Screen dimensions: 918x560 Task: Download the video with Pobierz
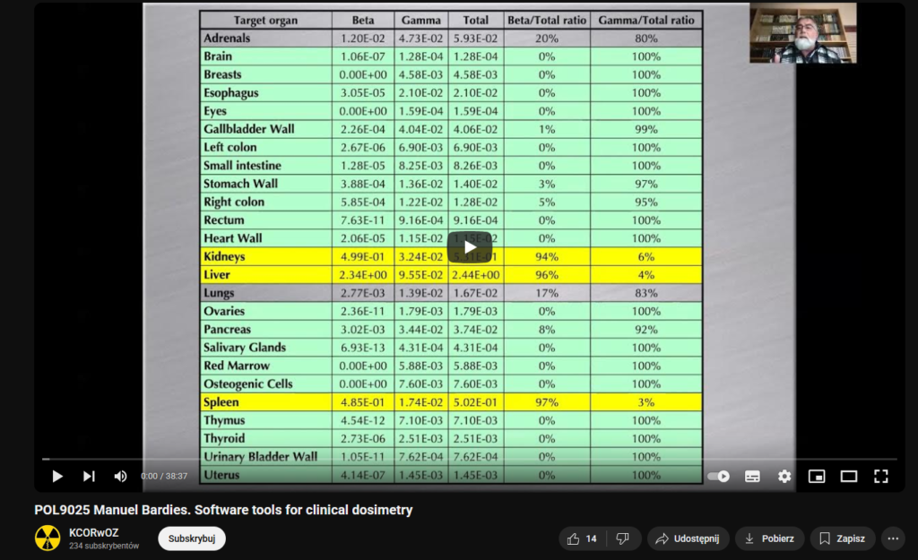769,538
